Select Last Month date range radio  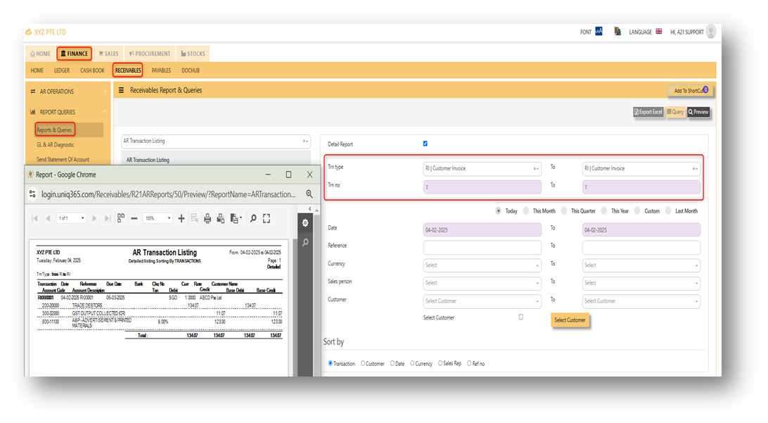pyautogui.click(x=668, y=210)
